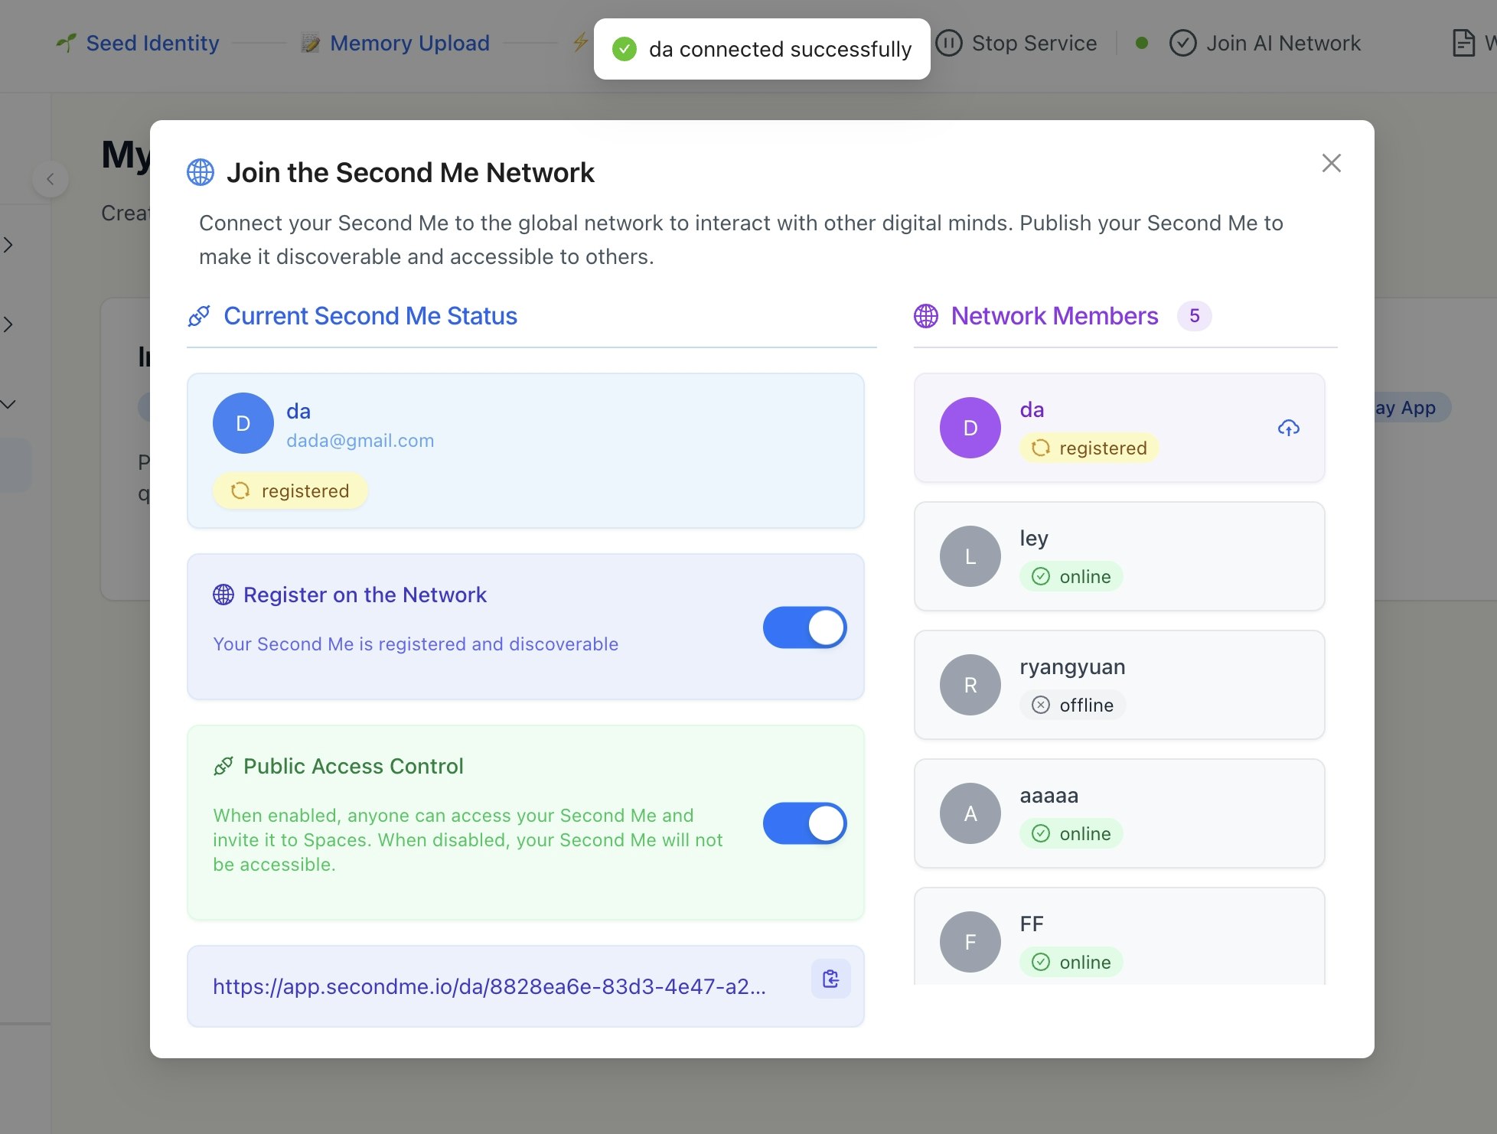
Task: Copy the Second Me public URL
Action: coord(830,979)
